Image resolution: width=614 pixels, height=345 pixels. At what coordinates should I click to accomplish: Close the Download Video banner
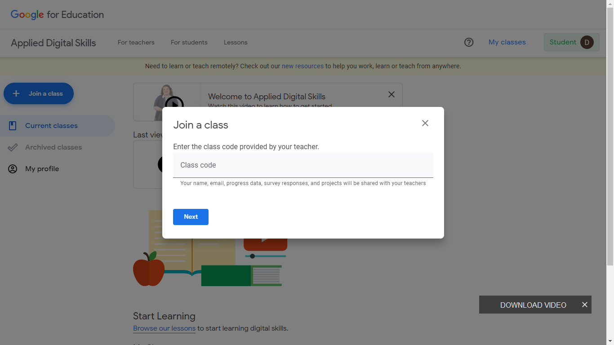584,305
